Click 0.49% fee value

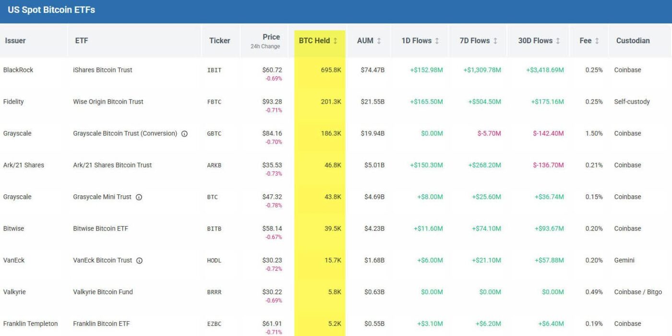tap(594, 292)
